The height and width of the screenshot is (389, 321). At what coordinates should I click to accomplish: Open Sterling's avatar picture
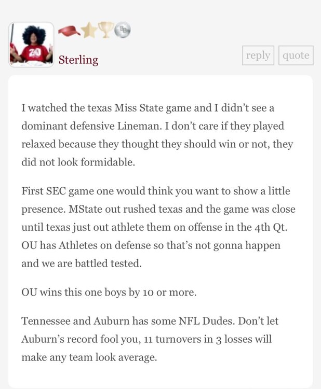tap(32, 45)
